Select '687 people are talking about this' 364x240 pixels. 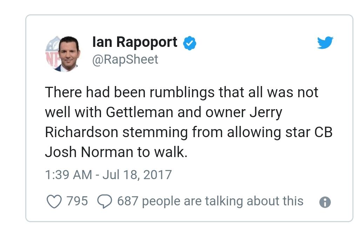point(210,201)
